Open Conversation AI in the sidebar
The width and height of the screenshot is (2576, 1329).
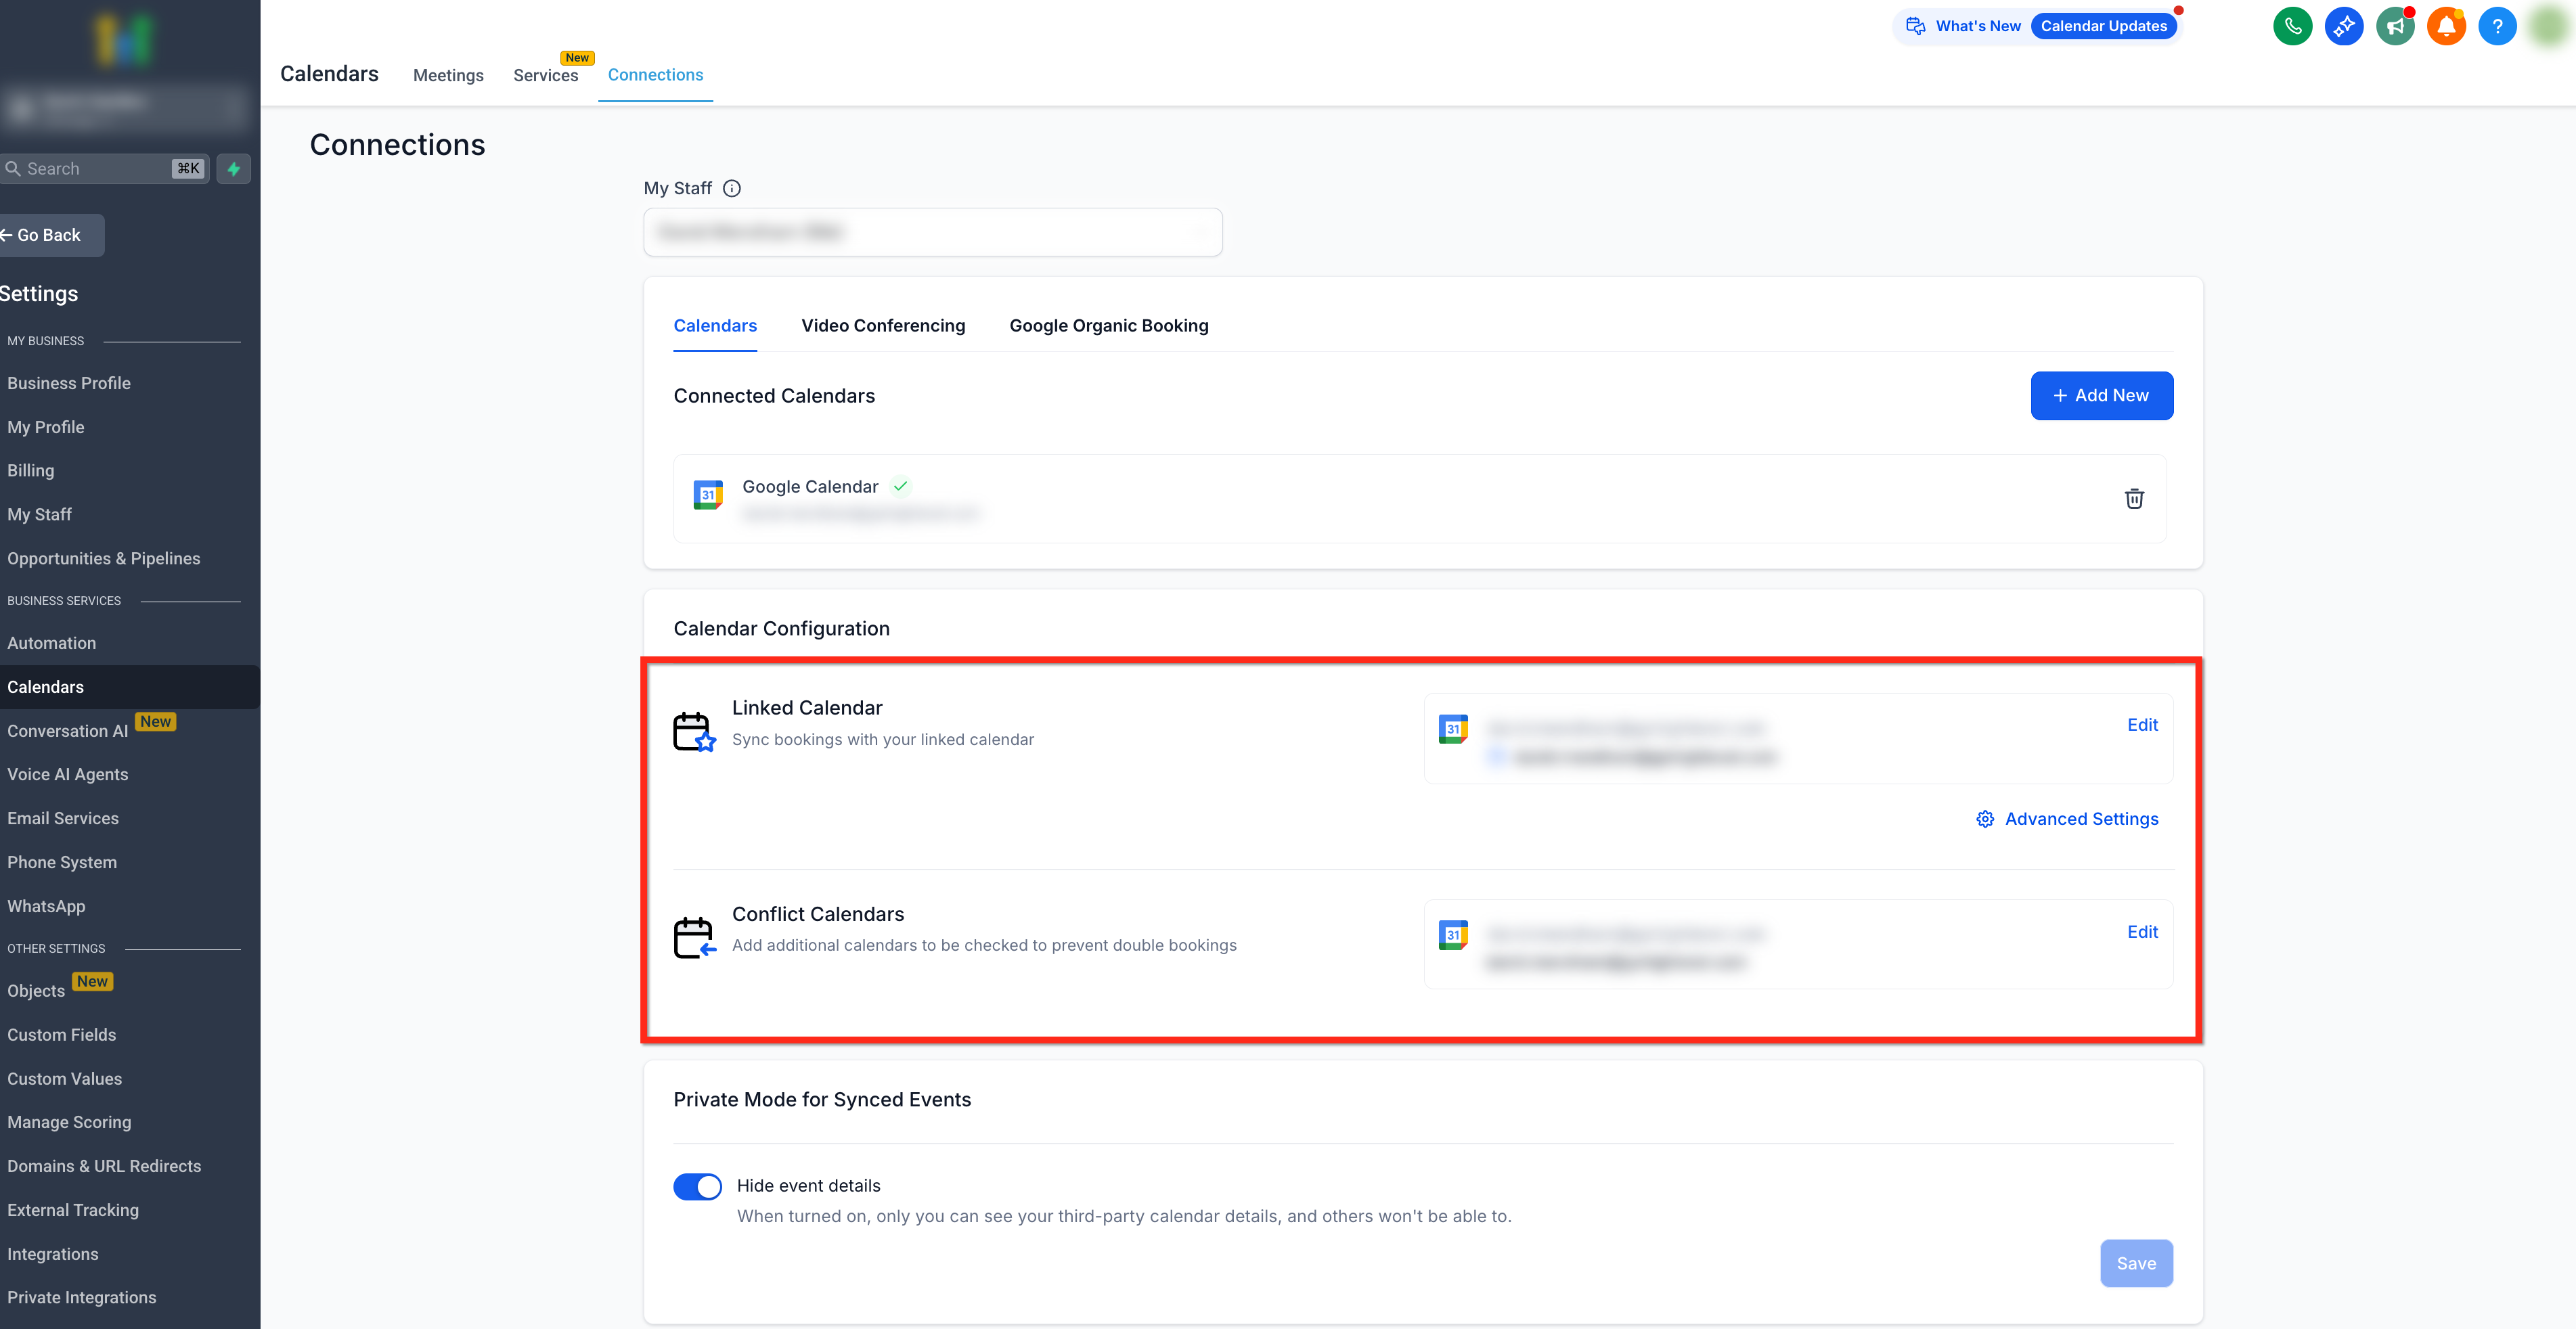tap(68, 731)
